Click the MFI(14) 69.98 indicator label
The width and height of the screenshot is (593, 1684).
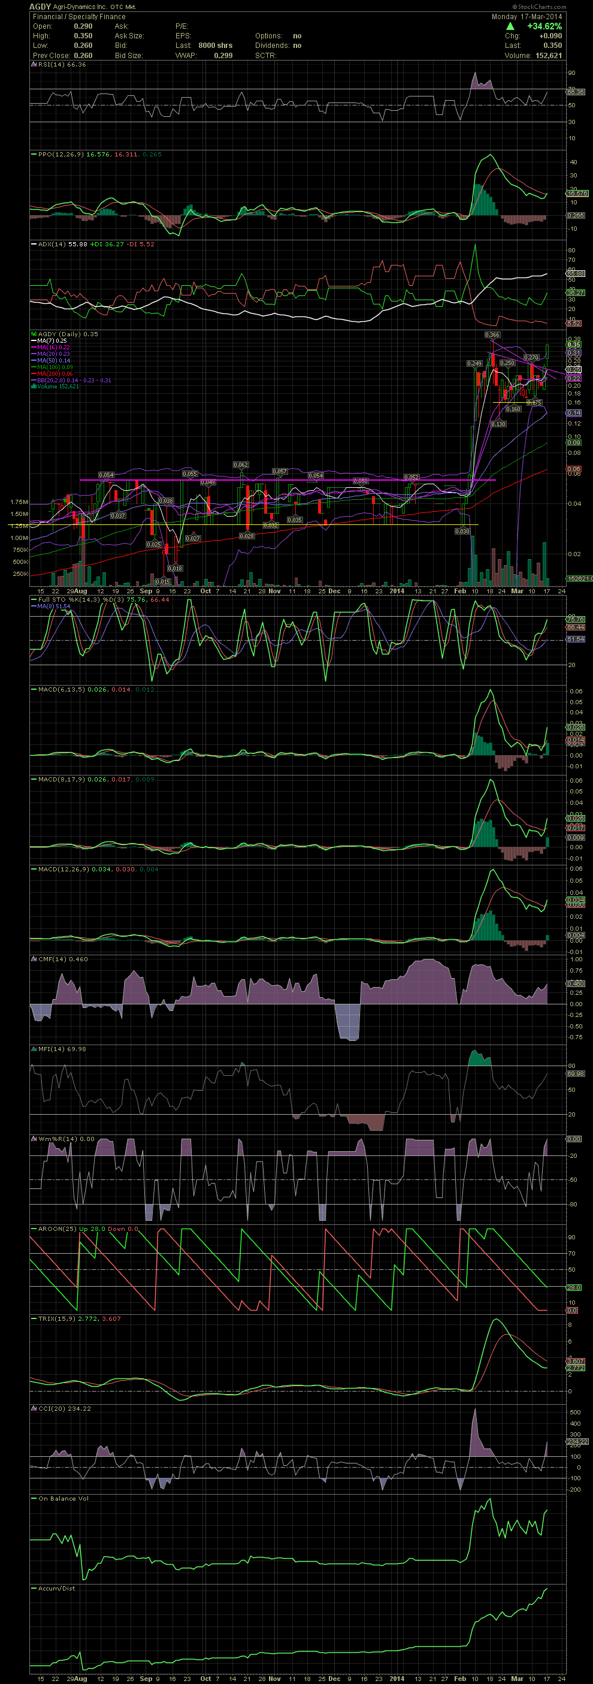62,1049
